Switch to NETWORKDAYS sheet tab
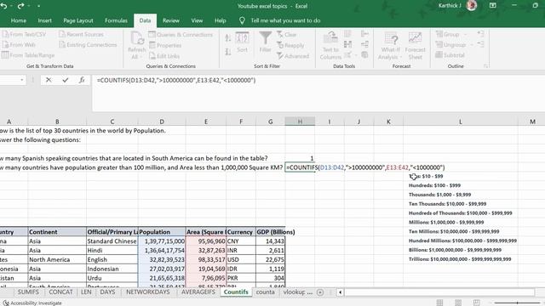Screen dimensions: 545x306 click(x=148, y=292)
